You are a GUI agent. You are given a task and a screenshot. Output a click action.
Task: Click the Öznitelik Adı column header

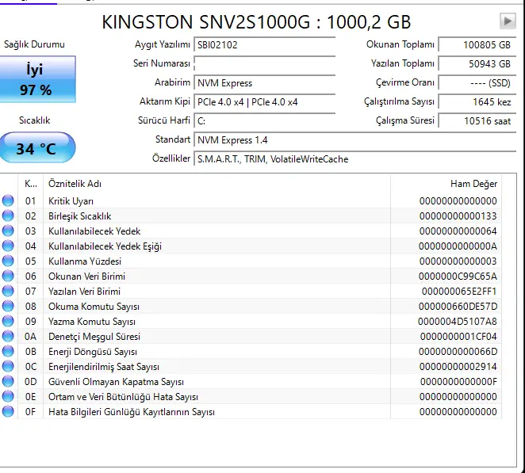[217, 184]
